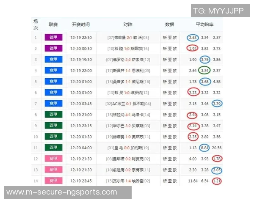The image size is (254, 203).
Task: Click the 20.56 odds value
Action: coord(217,148)
